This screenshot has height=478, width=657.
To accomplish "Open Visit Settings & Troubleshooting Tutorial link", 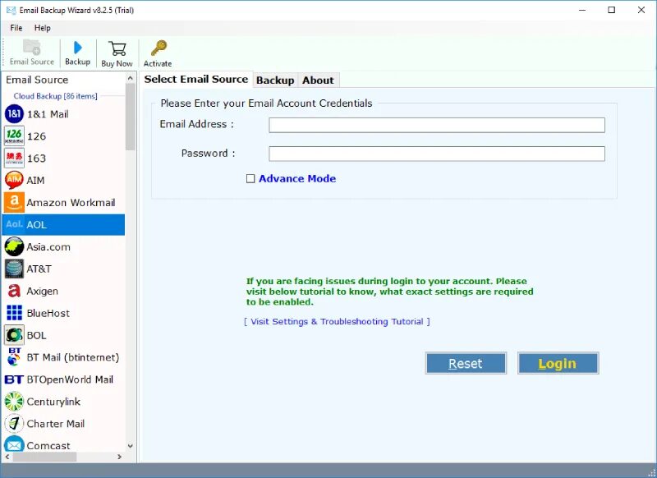I will point(337,321).
